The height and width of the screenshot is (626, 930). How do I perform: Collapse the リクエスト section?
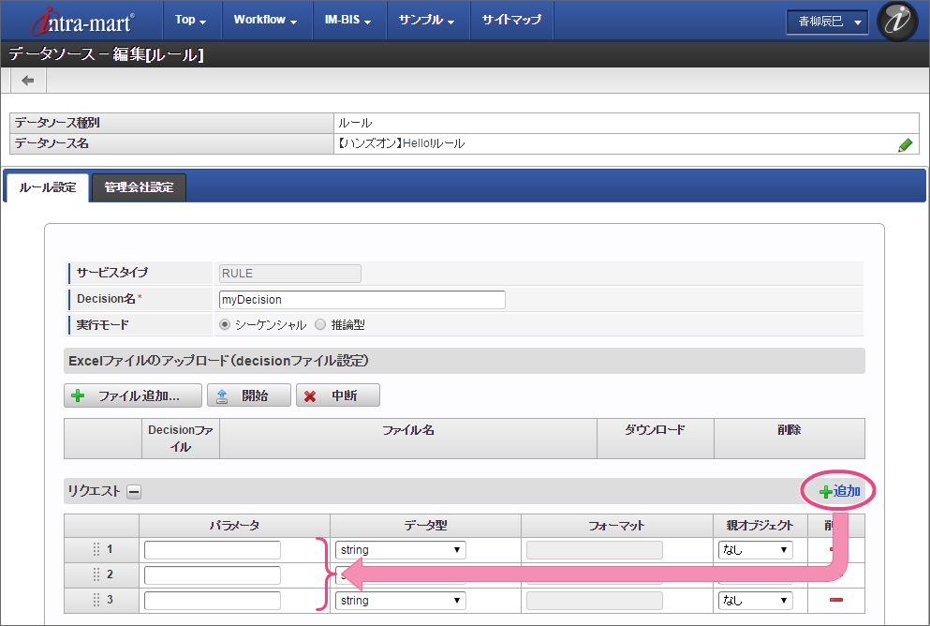[134, 491]
